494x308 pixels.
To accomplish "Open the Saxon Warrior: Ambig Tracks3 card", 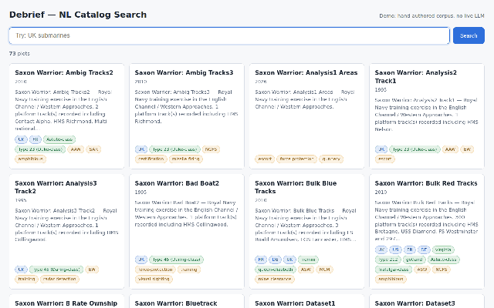I will 184,73.
